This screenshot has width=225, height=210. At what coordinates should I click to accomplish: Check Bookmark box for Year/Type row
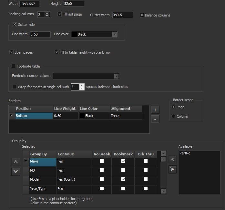[123, 189]
